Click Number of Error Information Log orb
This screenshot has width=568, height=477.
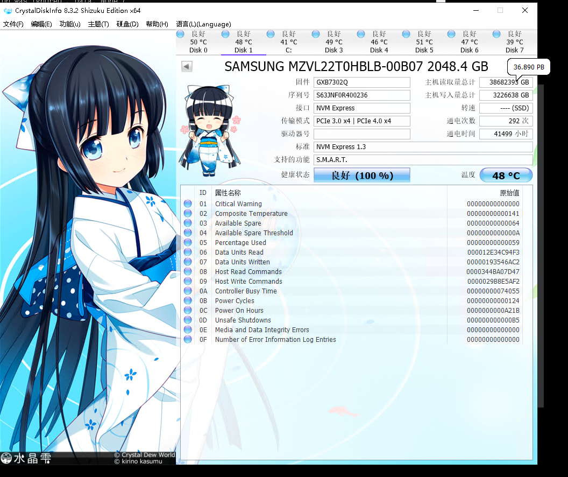(188, 339)
